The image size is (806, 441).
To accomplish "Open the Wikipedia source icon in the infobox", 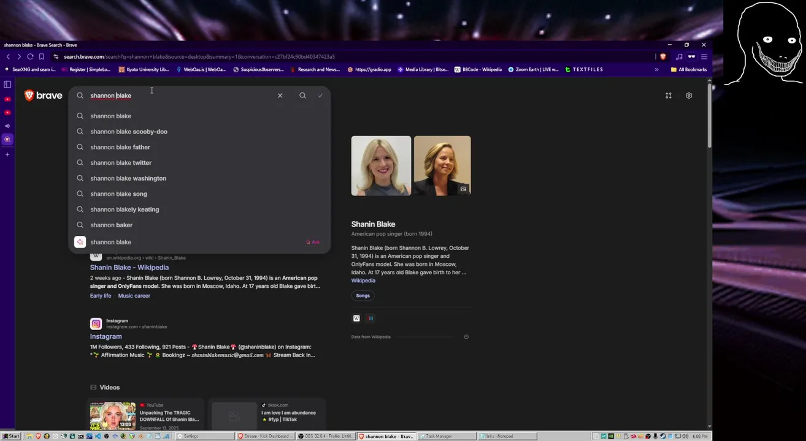I will click(356, 318).
